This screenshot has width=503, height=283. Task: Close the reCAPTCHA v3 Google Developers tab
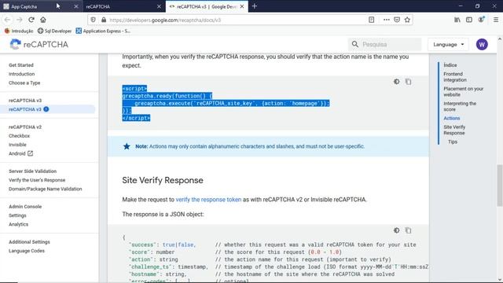pos(242,6)
